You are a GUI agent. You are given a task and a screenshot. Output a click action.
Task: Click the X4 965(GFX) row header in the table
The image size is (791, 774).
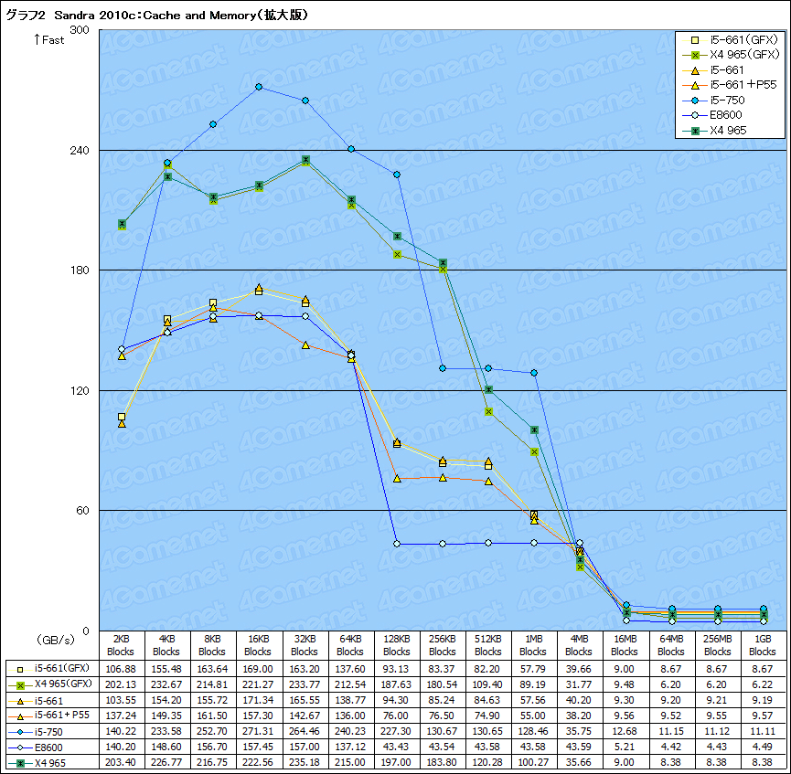tap(53, 684)
